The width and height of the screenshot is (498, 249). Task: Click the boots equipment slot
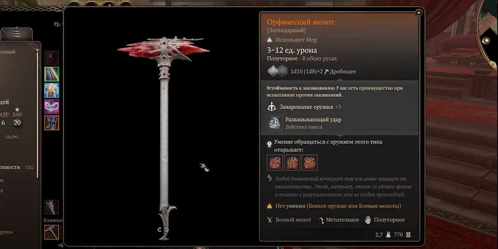point(51,123)
